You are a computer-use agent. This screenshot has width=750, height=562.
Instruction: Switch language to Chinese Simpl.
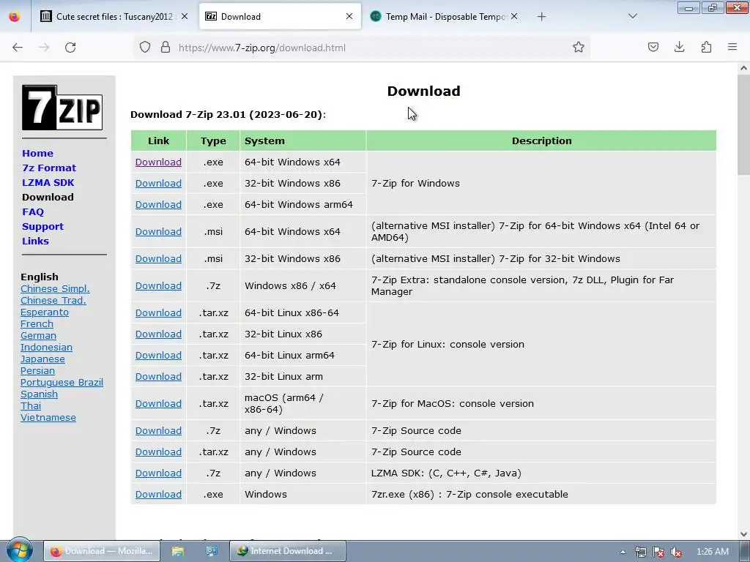point(55,288)
